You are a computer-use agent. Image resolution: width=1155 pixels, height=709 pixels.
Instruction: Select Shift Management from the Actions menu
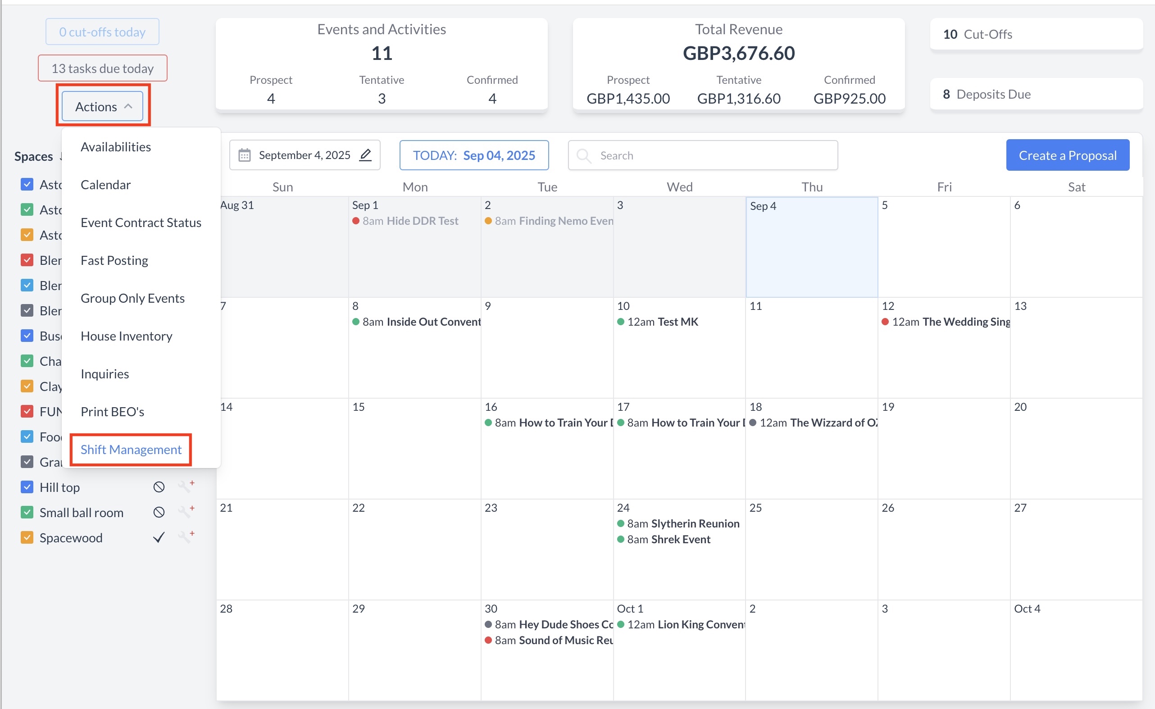point(131,449)
